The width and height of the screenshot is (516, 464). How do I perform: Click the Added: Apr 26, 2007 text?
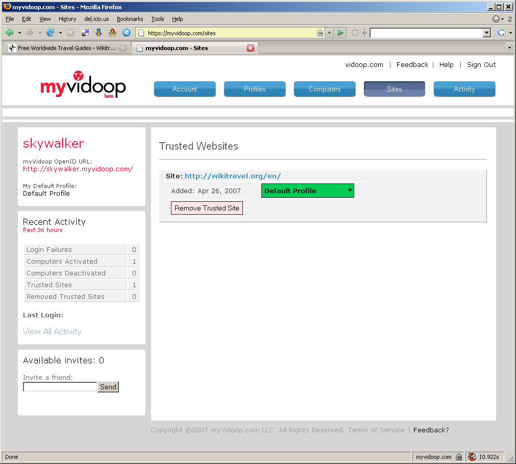click(x=206, y=191)
